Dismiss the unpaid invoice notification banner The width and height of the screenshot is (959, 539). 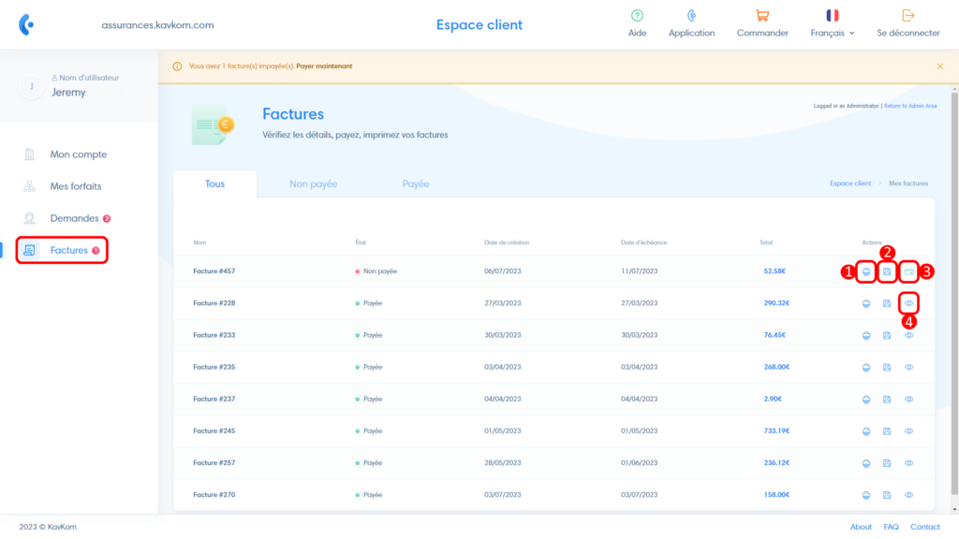click(939, 66)
